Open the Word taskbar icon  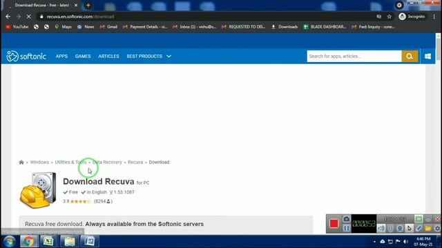click(90, 242)
